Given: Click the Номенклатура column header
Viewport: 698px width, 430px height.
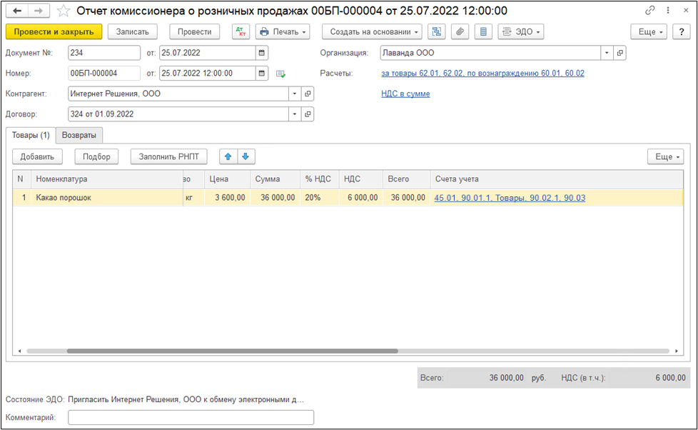Looking at the screenshot, I should (107, 179).
